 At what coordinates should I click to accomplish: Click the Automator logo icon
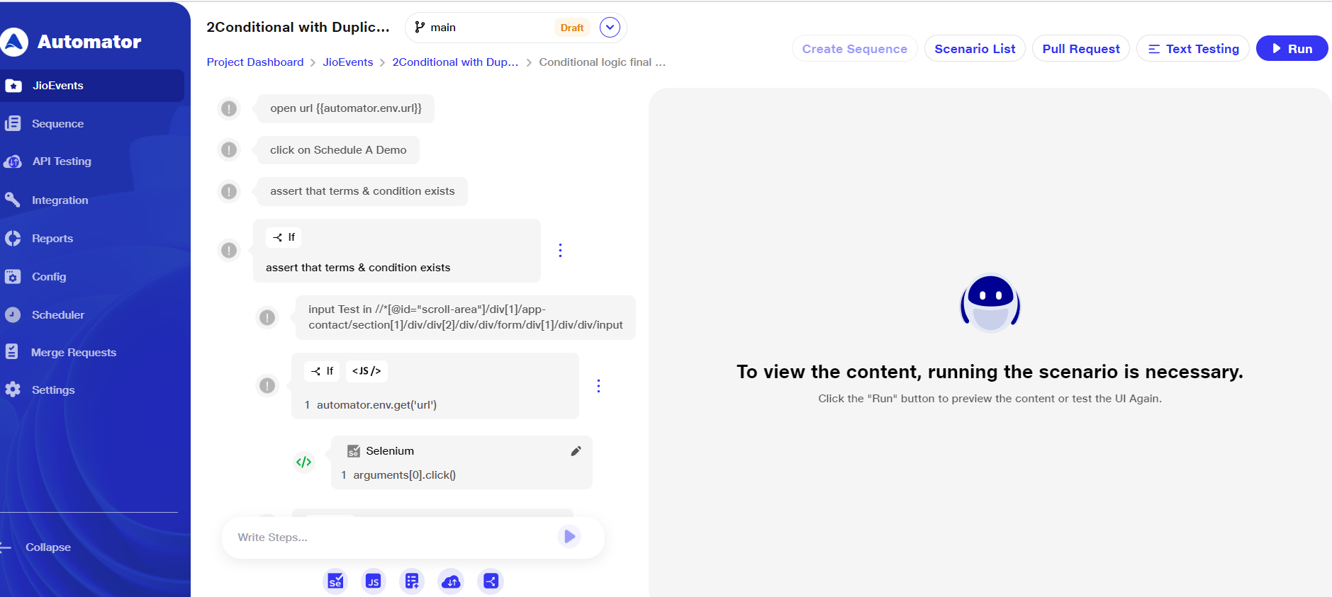click(14, 42)
